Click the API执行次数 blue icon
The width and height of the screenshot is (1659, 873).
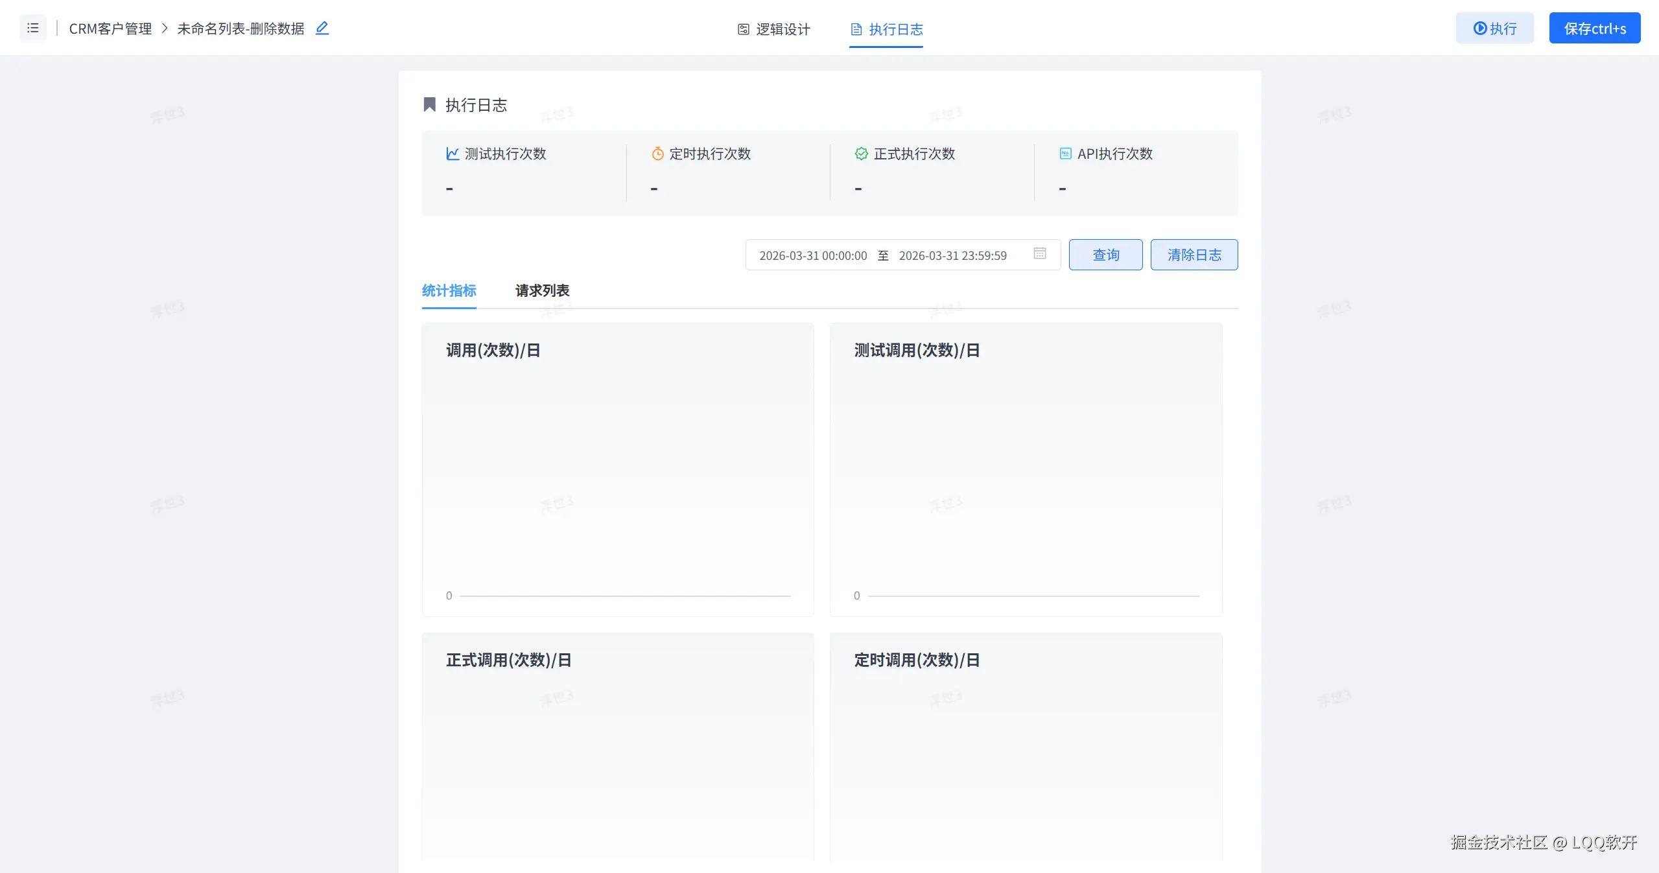pyautogui.click(x=1065, y=154)
